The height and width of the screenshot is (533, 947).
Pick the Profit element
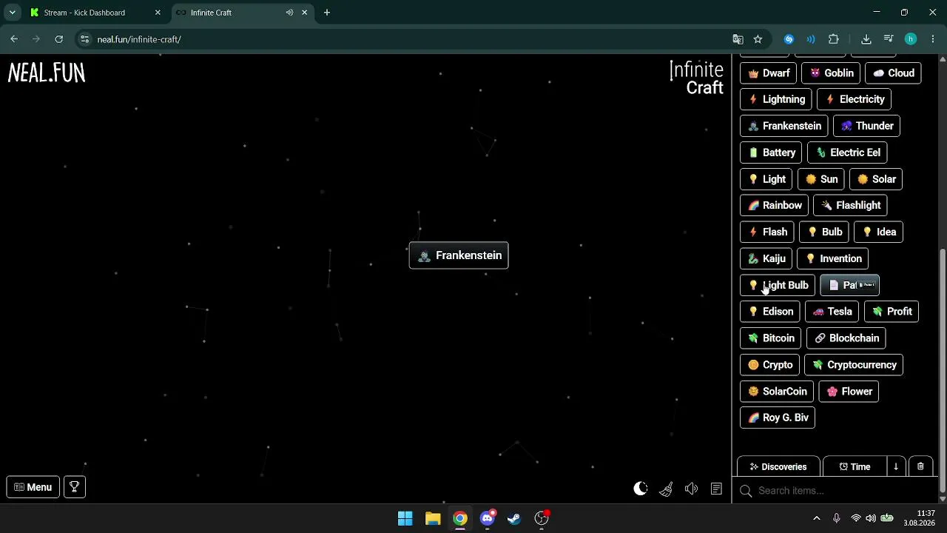click(x=892, y=312)
